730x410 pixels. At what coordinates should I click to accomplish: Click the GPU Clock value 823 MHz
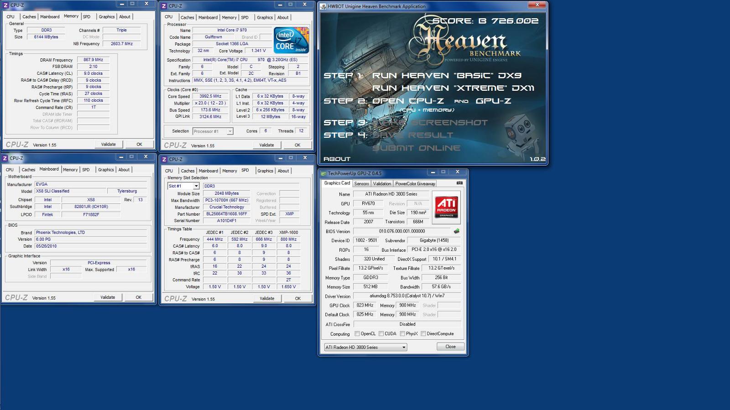365,306
